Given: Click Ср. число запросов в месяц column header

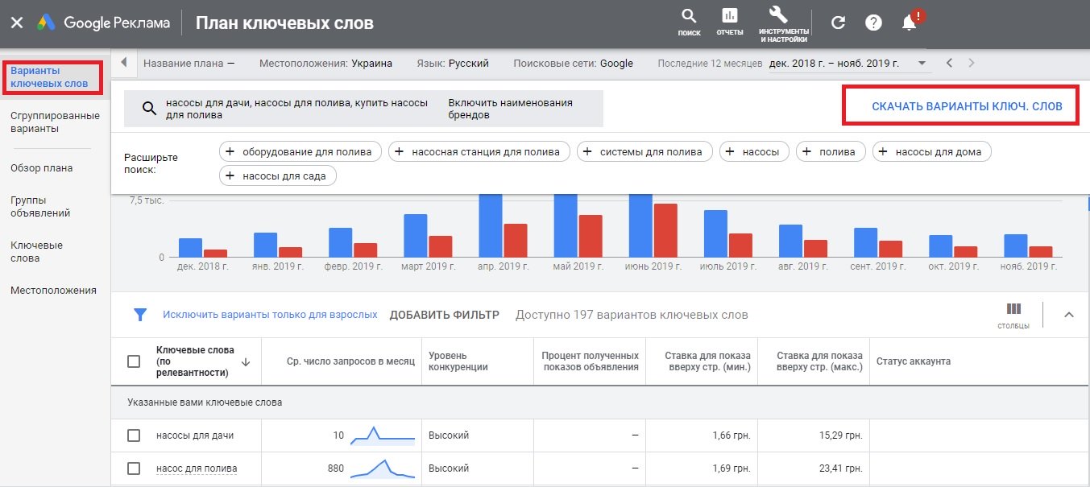Looking at the screenshot, I should 350,362.
